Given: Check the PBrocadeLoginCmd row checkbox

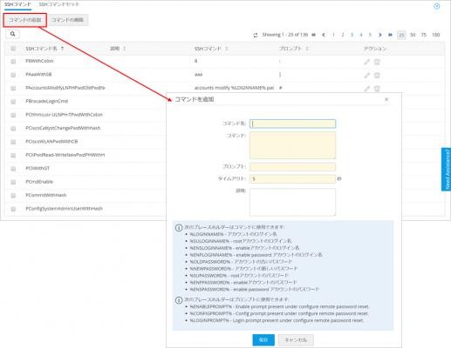Looking at the screenshot, I should [13, 102].
